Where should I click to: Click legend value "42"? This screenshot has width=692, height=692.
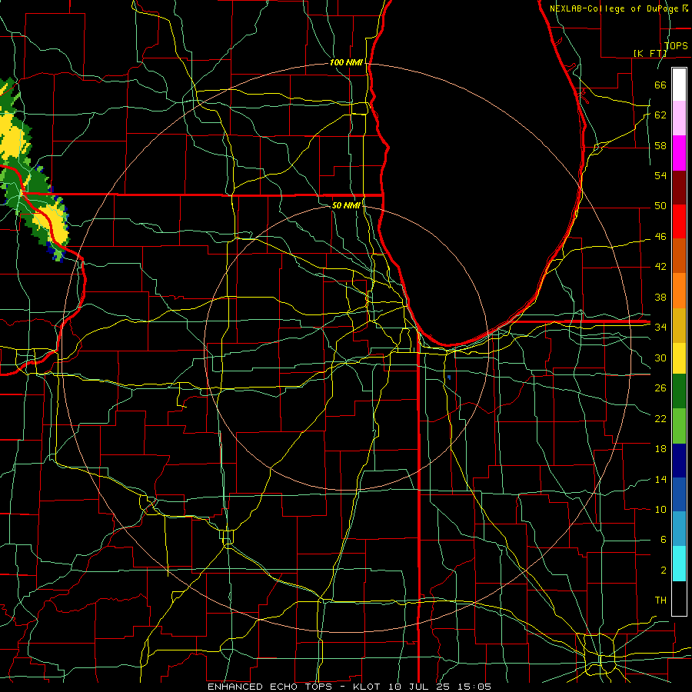point(660,267)
